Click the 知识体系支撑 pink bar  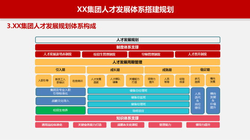tap(128, 118)
